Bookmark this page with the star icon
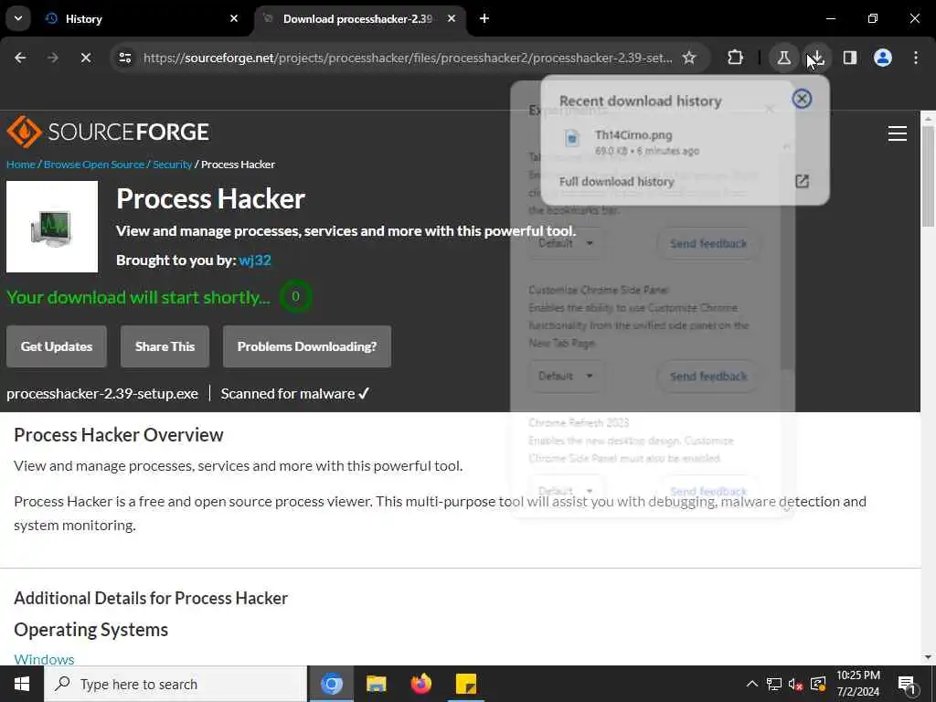This screenshot has height=702, width=936. point(689,58)
